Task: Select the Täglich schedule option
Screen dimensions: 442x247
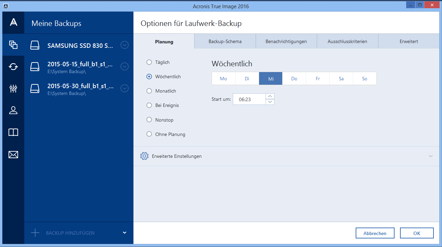Action: click(x=149, y=62)
